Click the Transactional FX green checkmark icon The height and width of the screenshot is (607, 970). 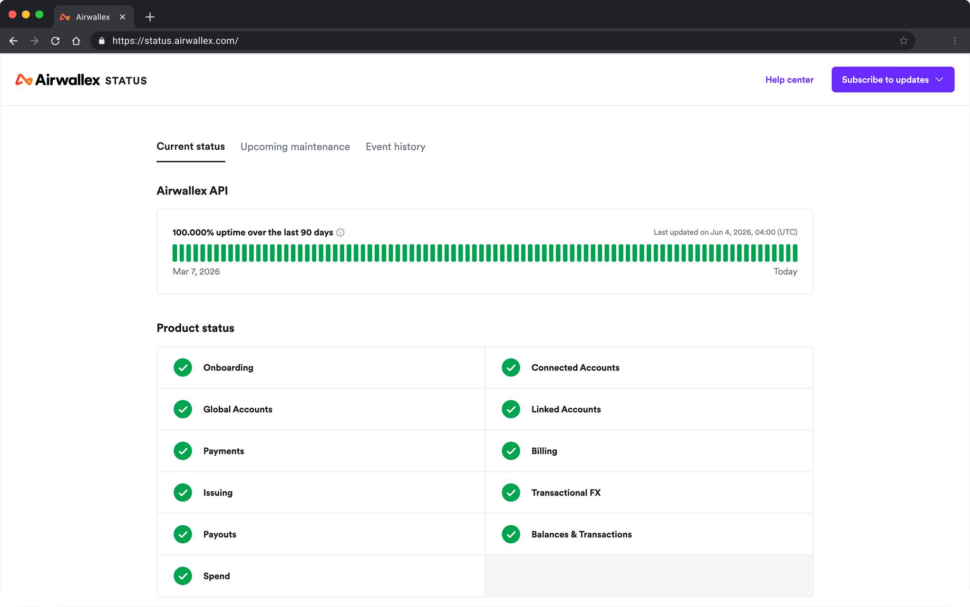point(511,492)
